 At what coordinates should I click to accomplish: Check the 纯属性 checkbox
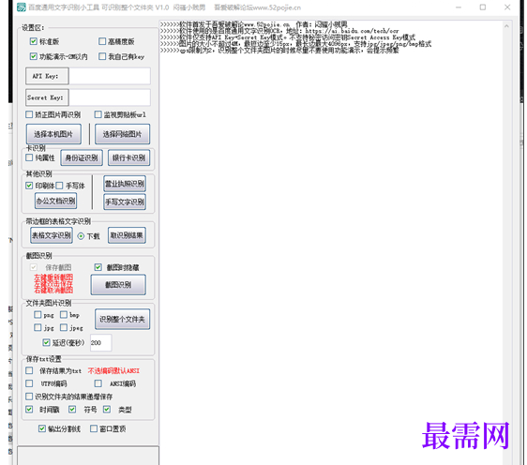29,157
